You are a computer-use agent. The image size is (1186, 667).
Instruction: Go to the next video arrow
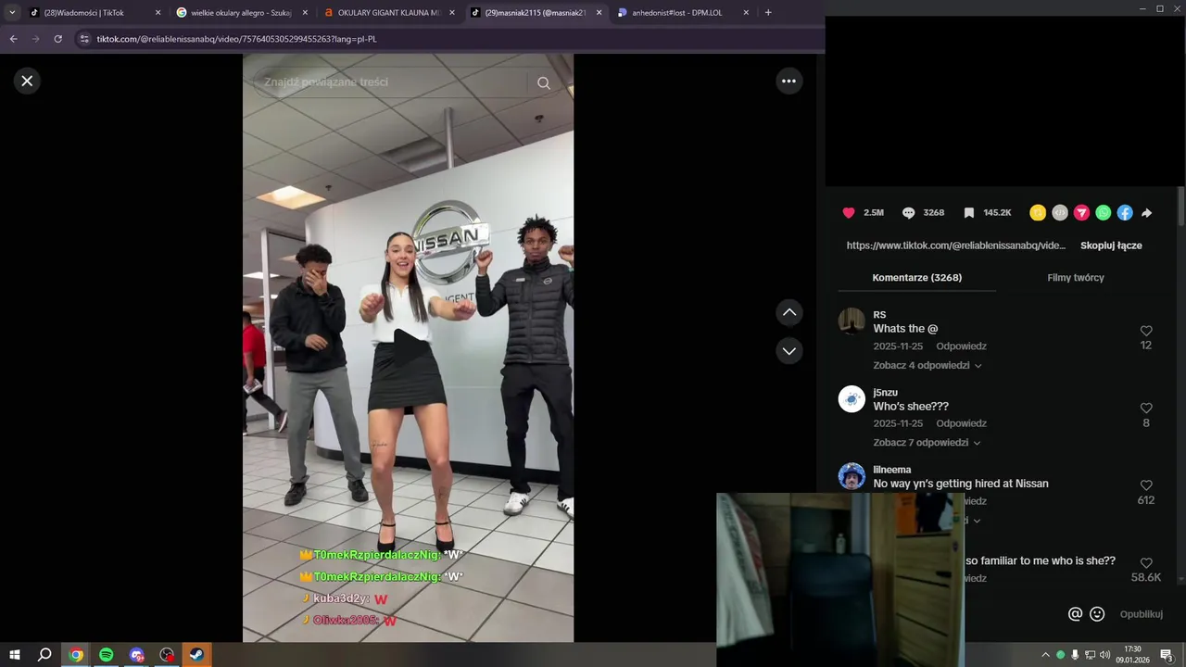tap(789, 351)
